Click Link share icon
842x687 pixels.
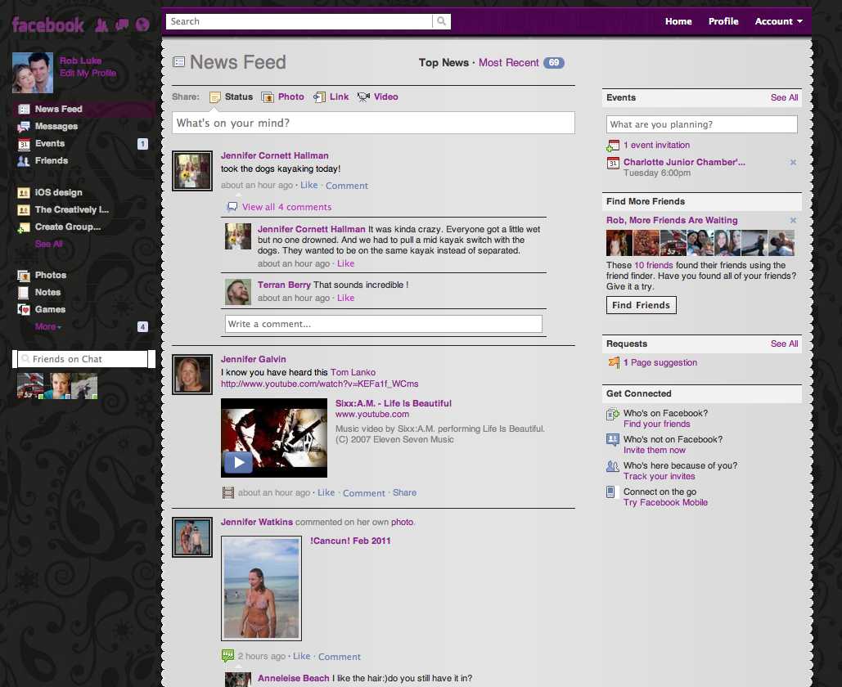point(319,97)
